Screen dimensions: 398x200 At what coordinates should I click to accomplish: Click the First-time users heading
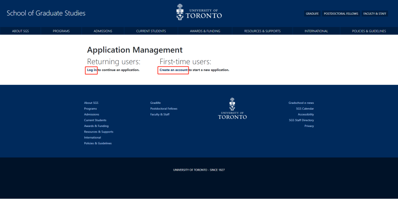(x=185, y=62)
